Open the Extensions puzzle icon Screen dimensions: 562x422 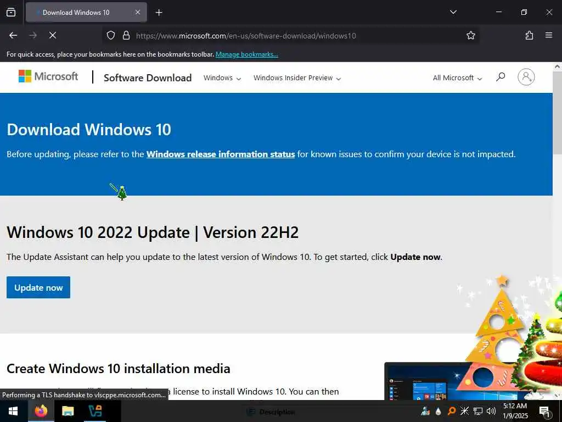[529, 35]
